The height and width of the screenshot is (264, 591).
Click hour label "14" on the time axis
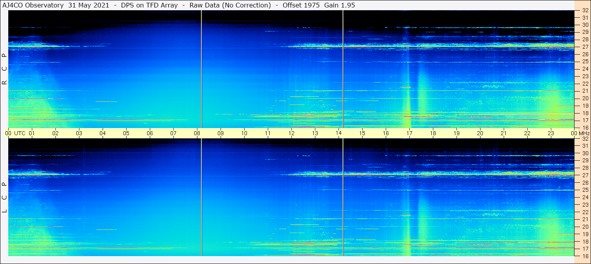339,133
